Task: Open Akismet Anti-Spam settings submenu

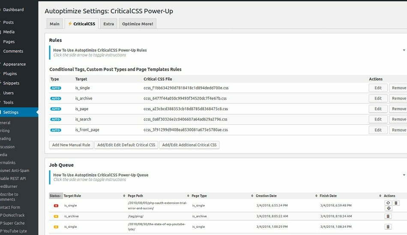Action: (x=15, y=171)
